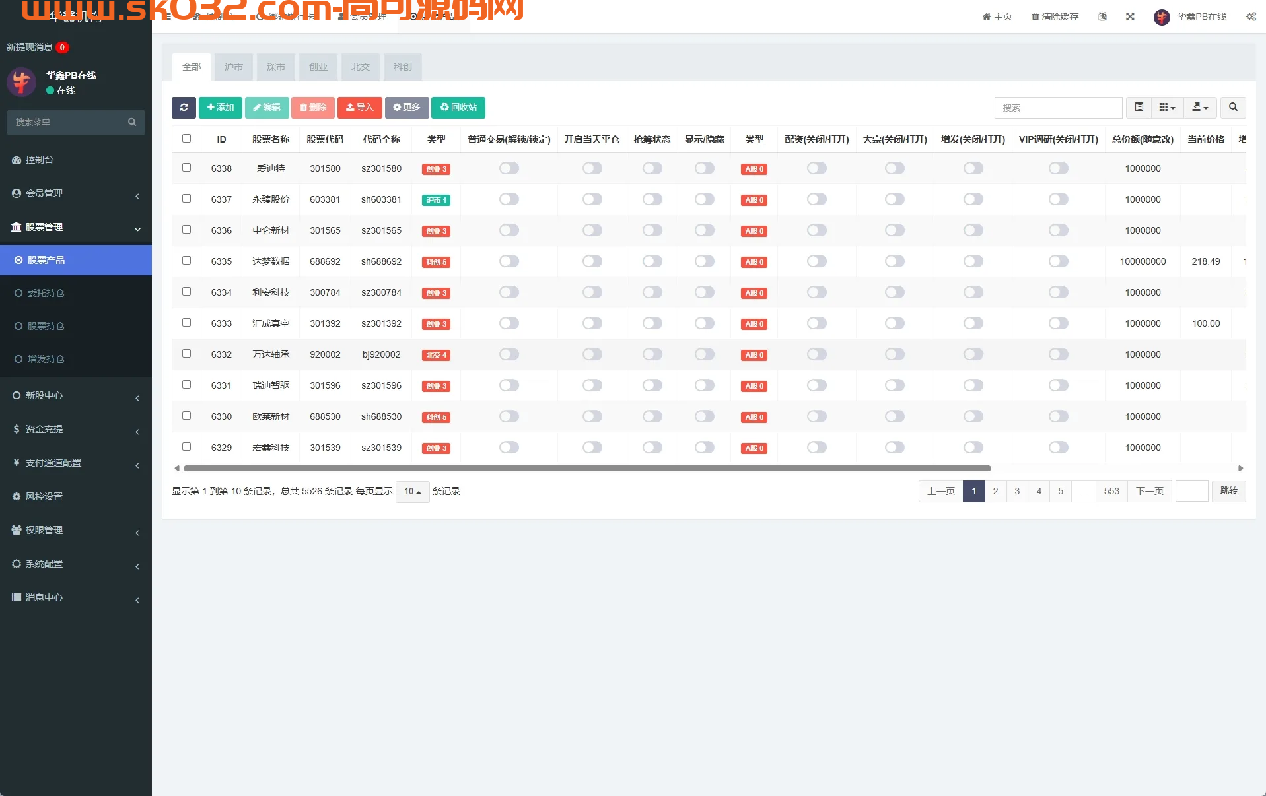This screenshot has width=1266, height=796.
Task: Click the green 添加 button
Action: [x=220, y=108]
